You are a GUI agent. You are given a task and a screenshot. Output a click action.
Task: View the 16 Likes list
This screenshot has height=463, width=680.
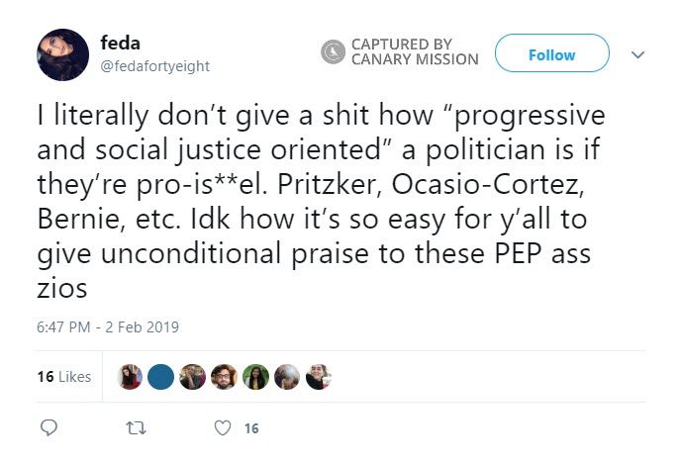pos(63,377)
